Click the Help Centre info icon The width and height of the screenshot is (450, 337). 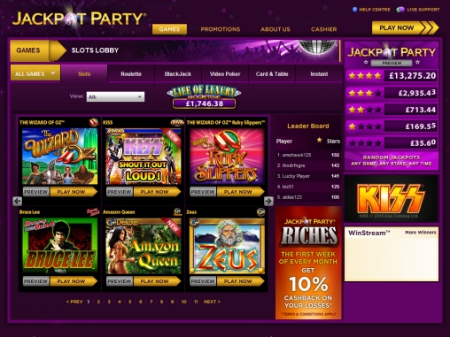click(354, 10)
